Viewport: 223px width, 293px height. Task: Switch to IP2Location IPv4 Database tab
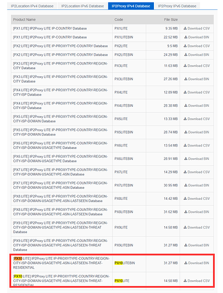click(x=32, y=6)
